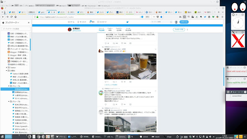Click the blue bookmark star icon
The height and width of the screenshot is (139, 247).
click(x=161, y=17)
